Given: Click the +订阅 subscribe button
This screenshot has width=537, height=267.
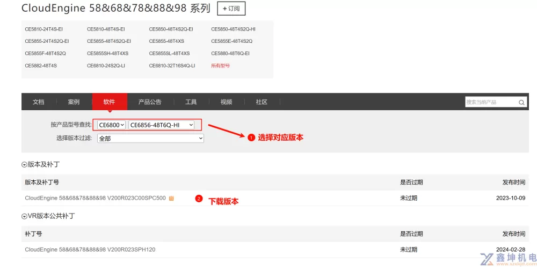Looking at the screenshot, I should point(231,9).
